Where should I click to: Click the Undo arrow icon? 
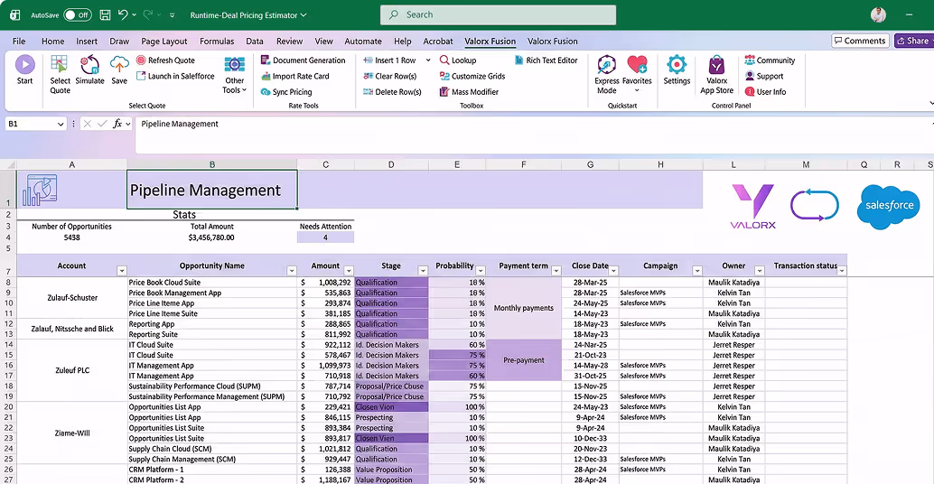(123, 14)
